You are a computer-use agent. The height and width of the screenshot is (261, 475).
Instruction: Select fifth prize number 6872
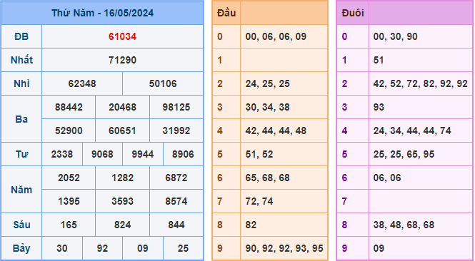(x=176, y=178)
